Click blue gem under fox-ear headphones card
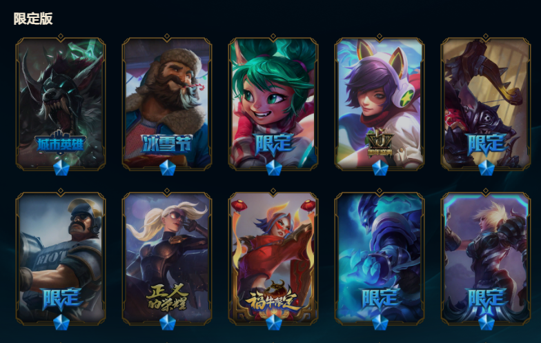 tap(380, 168)
